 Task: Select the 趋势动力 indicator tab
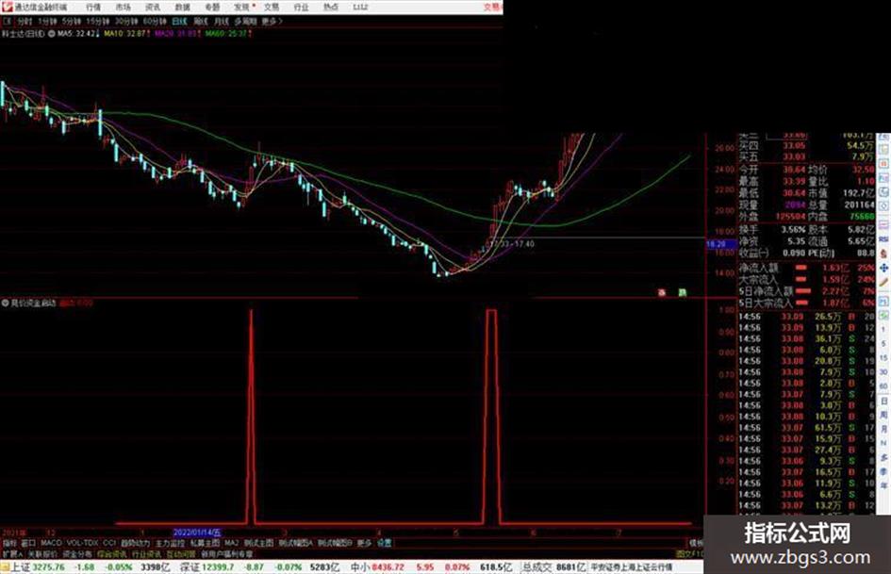(135, 543)
